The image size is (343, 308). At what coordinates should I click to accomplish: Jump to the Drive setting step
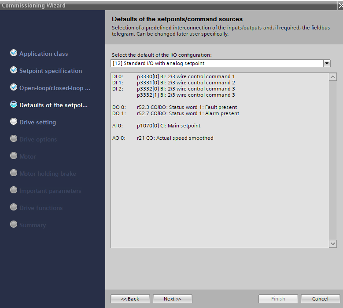[37, 122]
